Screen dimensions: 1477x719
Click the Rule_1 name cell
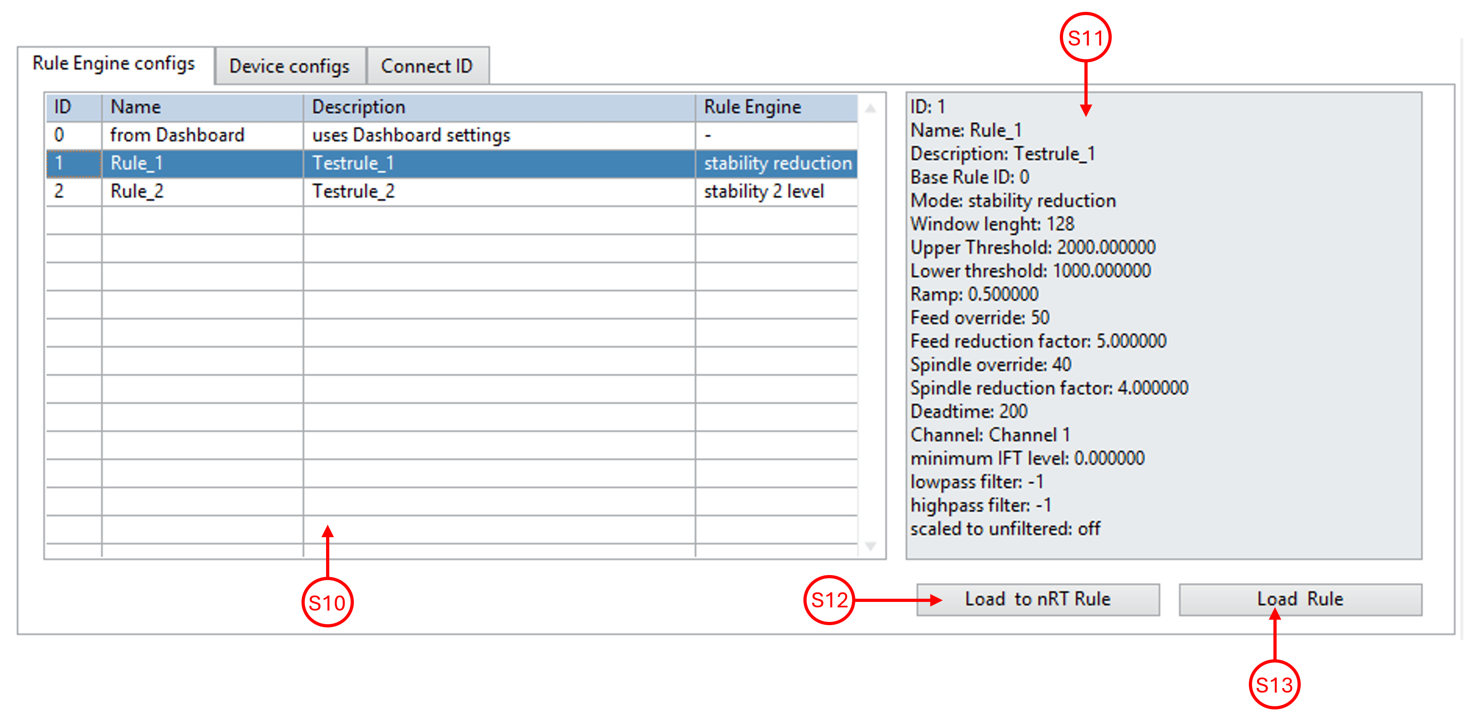pos(137,163)
